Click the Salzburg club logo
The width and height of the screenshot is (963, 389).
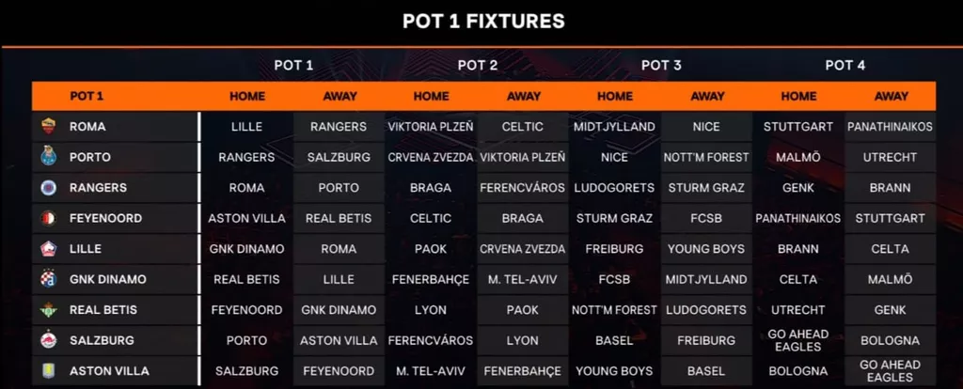(x=49, y=340)
